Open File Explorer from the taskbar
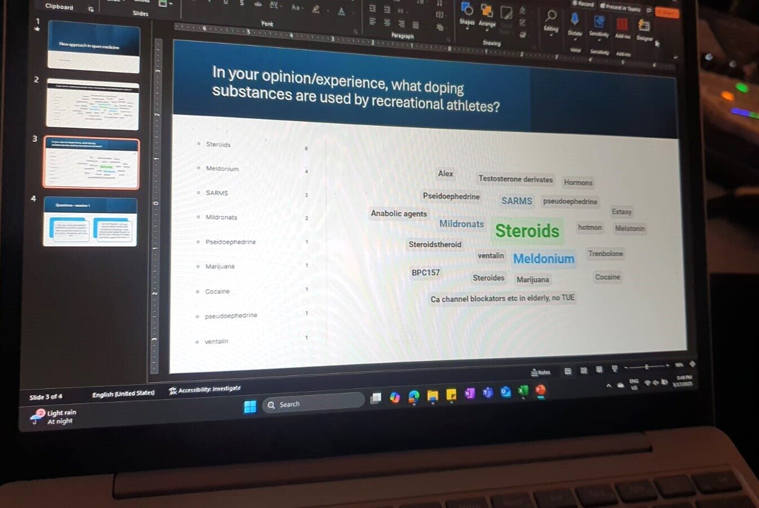 [x=433, y=396]
